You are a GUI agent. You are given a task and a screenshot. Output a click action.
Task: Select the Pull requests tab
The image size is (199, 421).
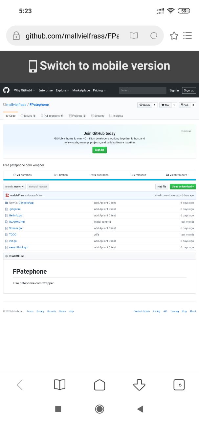pos(52,116)
